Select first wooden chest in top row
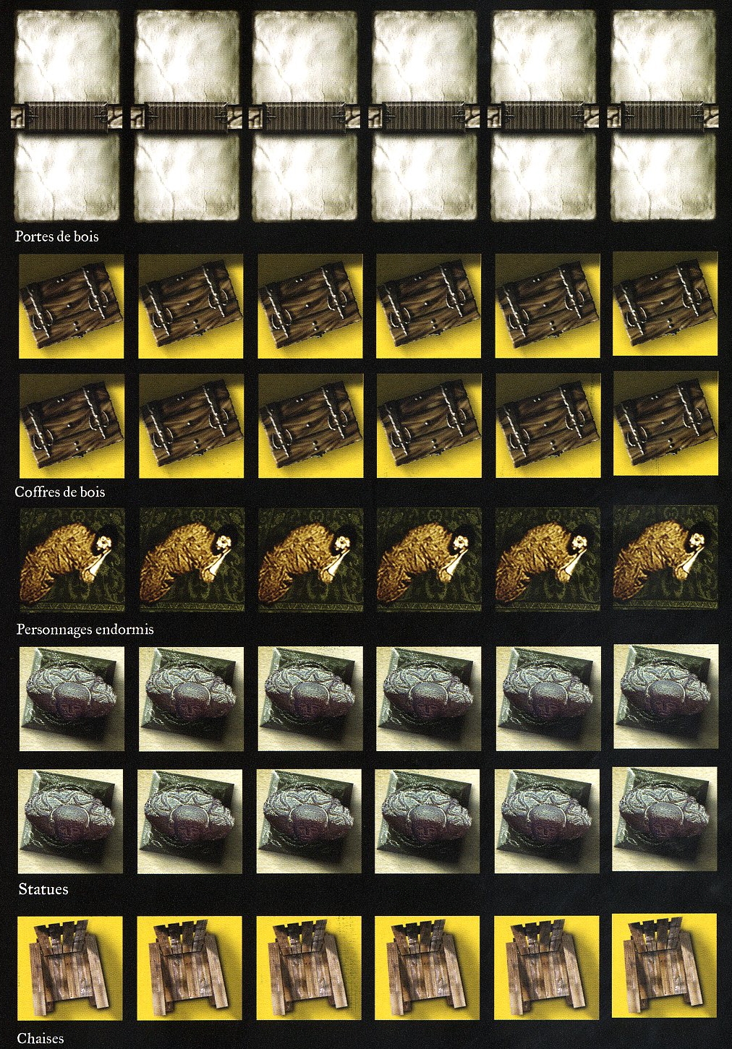Image resolution: width=732 pixels, height=1049 pixels. tap(69, 304)
